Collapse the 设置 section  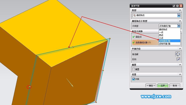click(180, 74)
